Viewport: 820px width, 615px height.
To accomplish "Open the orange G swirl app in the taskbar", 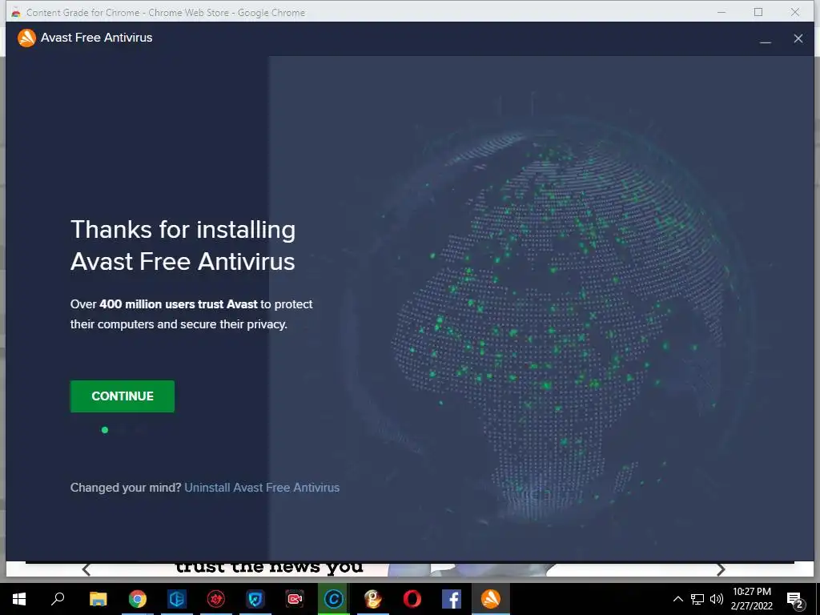I will [373, 599].
